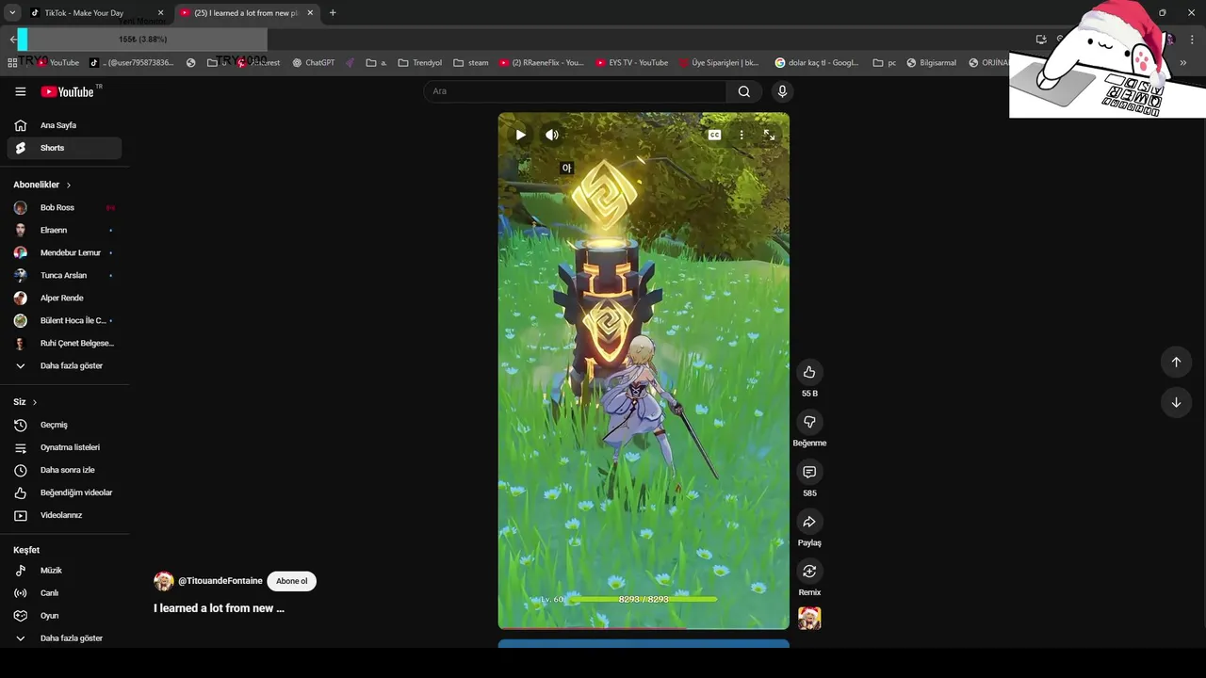The height and width of the screenshot is (678, 1206).
Task: Open the pc bookmarks folder
Action: pyautogui.click(x=885, y=63)
